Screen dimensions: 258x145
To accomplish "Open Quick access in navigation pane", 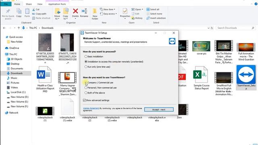I will tap(16, 37).
